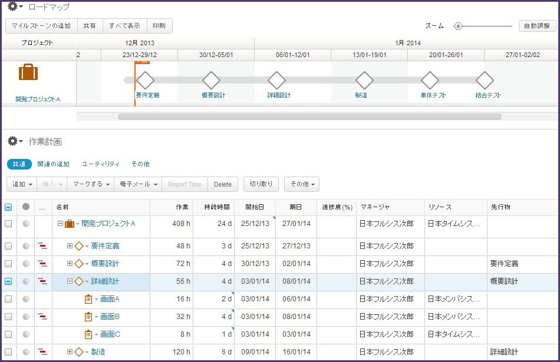Check the 製造 row checkbox

[x=8, y=352]
